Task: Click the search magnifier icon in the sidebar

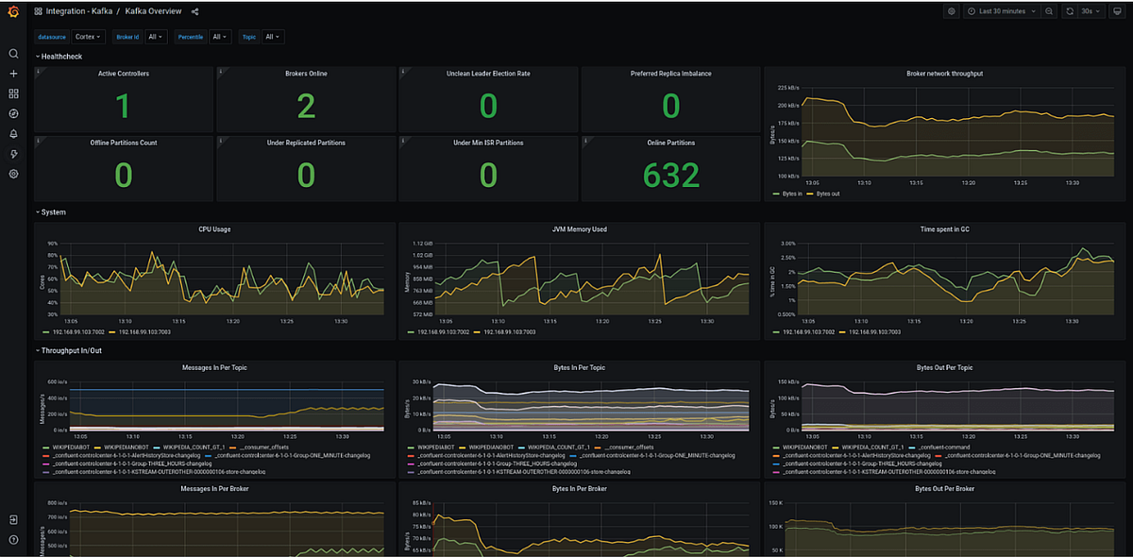Action: (13, 54)
